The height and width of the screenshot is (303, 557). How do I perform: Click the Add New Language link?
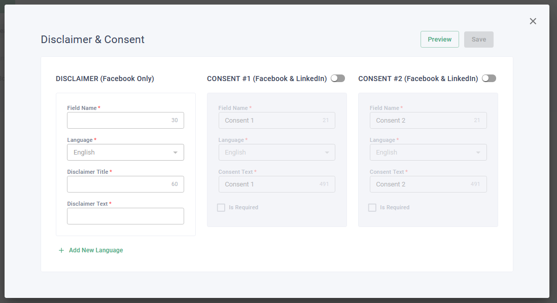96,250
